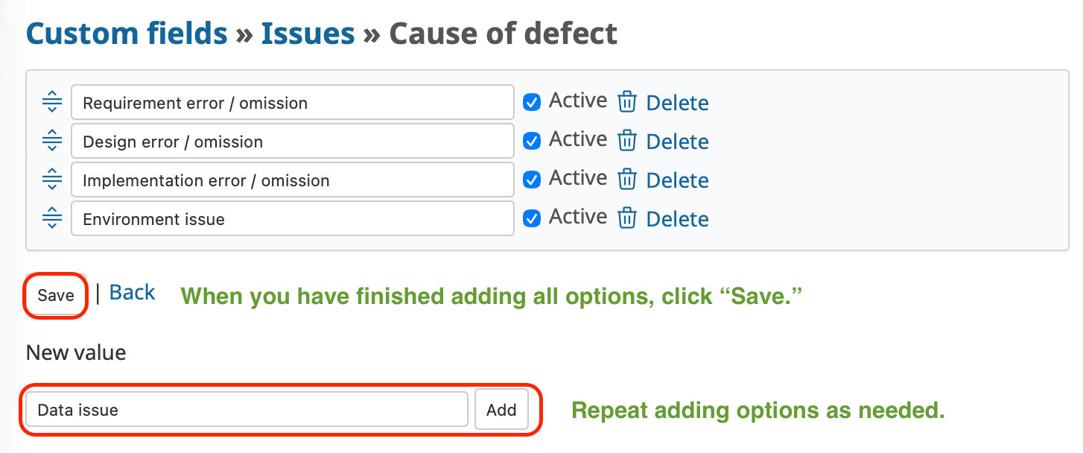Click the reorder handle for Design error row
This screenshot has width=1083, height=453.
[x=51, y=141]
